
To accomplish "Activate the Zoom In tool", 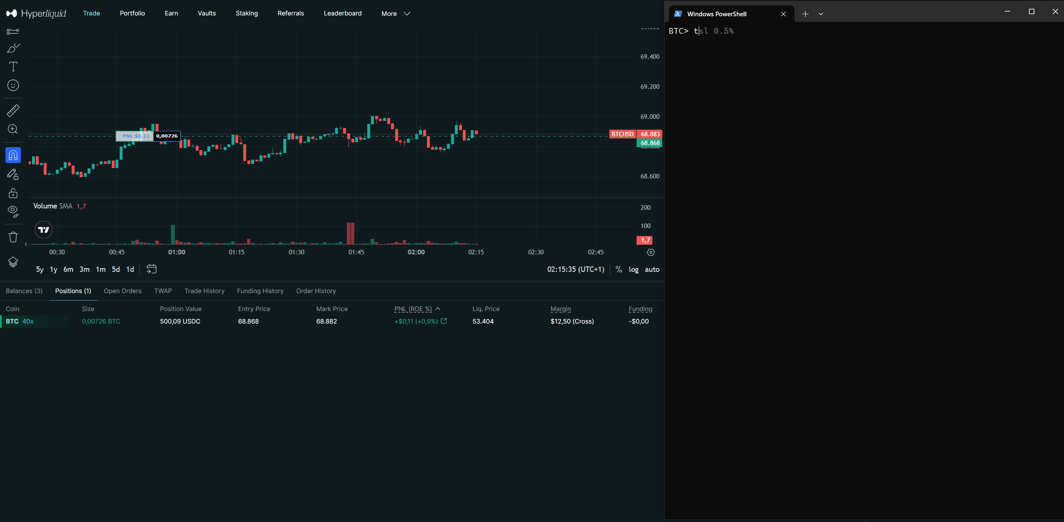I will pyautogui.click(x=13, y=129).
